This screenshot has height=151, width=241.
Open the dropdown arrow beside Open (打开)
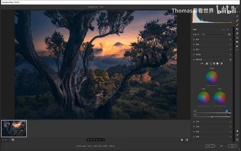pos(214,146)
